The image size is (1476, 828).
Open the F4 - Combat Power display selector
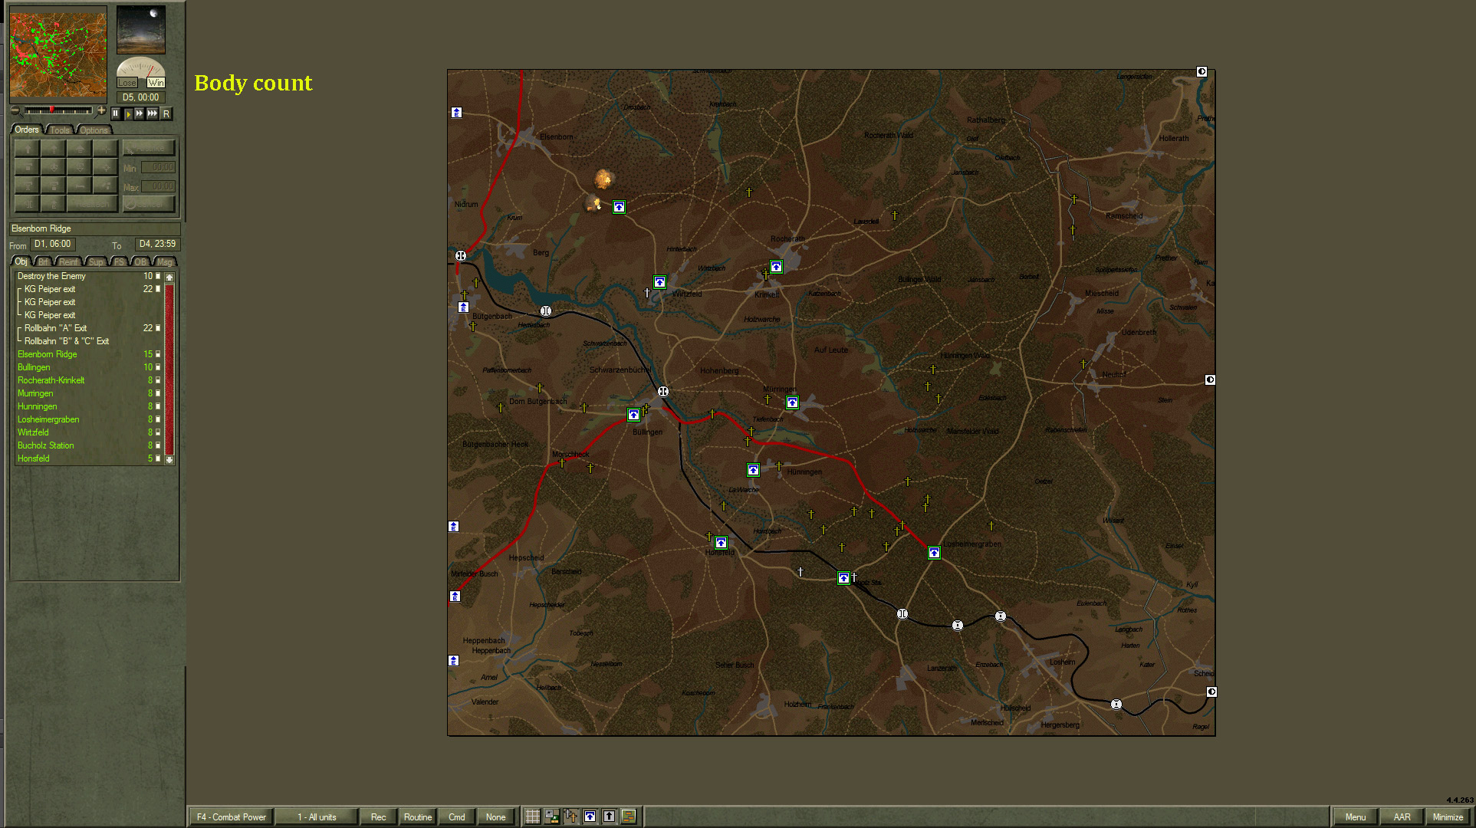point(232,816)
